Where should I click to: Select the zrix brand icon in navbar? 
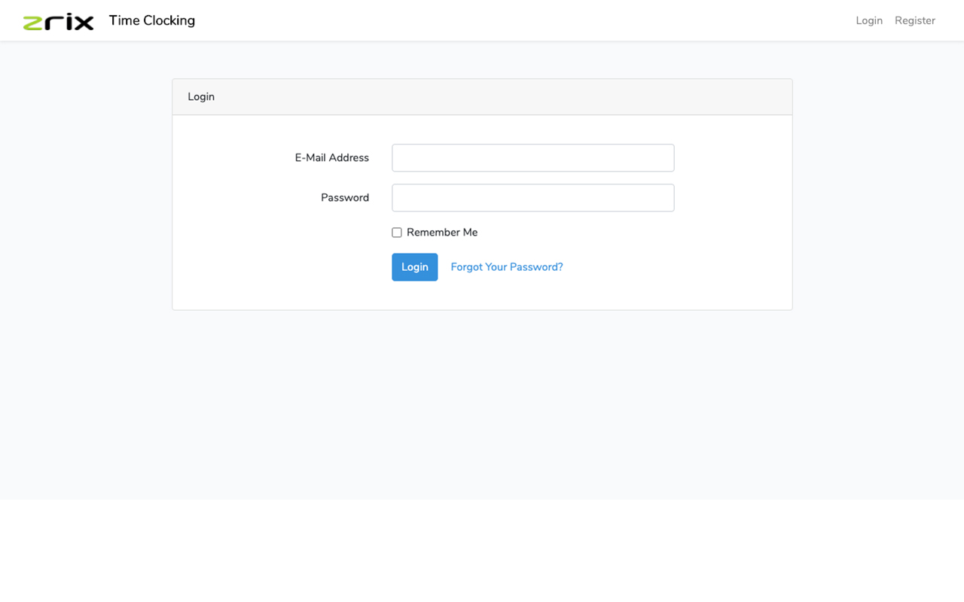[x=58, y=20]
